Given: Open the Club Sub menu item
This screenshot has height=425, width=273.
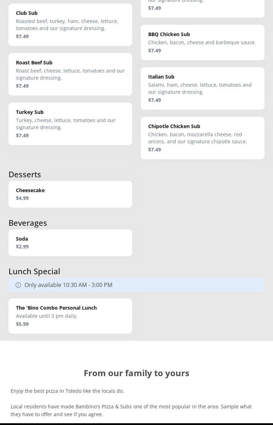Looking at the screenshot, I should point(70,25).
